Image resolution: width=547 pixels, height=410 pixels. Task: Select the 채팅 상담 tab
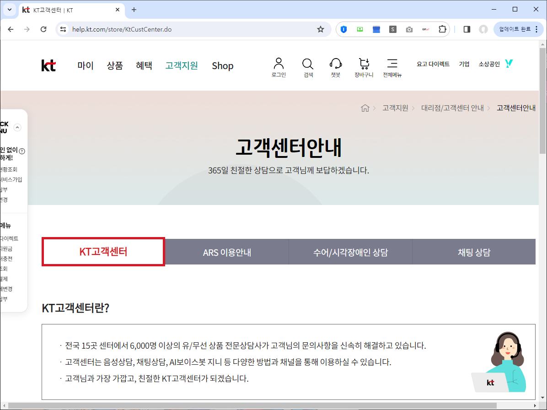coord(474,252)
